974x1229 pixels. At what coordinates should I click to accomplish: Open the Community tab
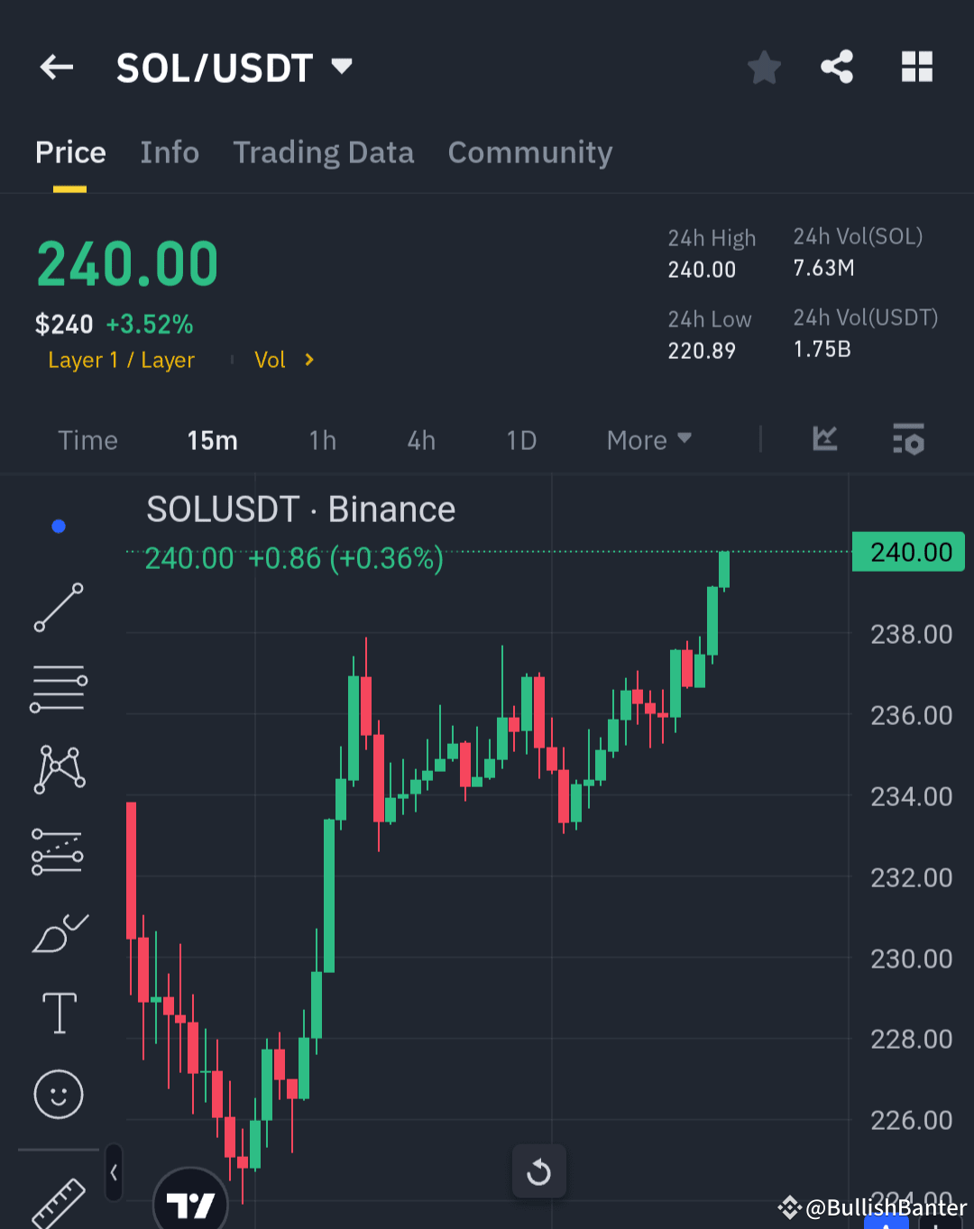tap(529, 152)
